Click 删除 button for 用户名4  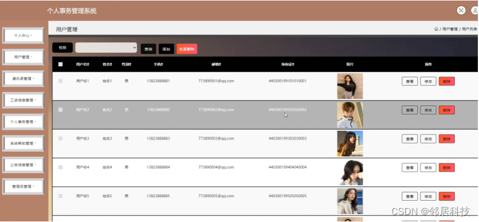pos(447,168)
